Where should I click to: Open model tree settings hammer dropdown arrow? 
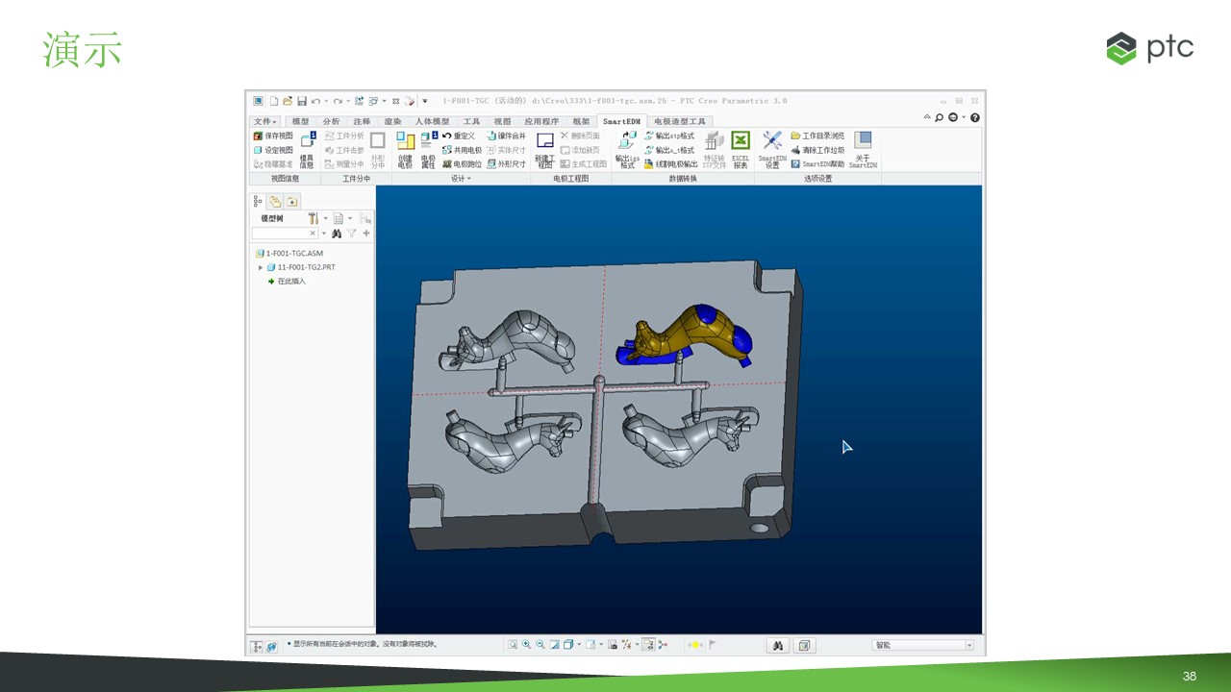point(325,218)
